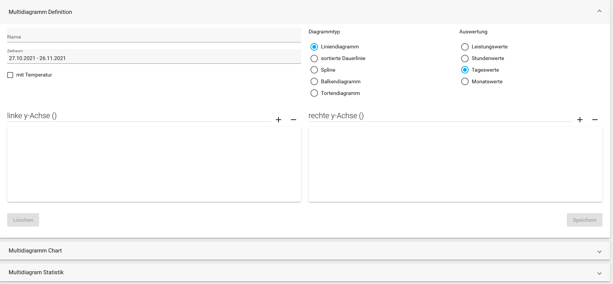Select Monatswerte evaluation
Image resolution: width=613 pixels, height=284 pixels.
coord(465,82)
